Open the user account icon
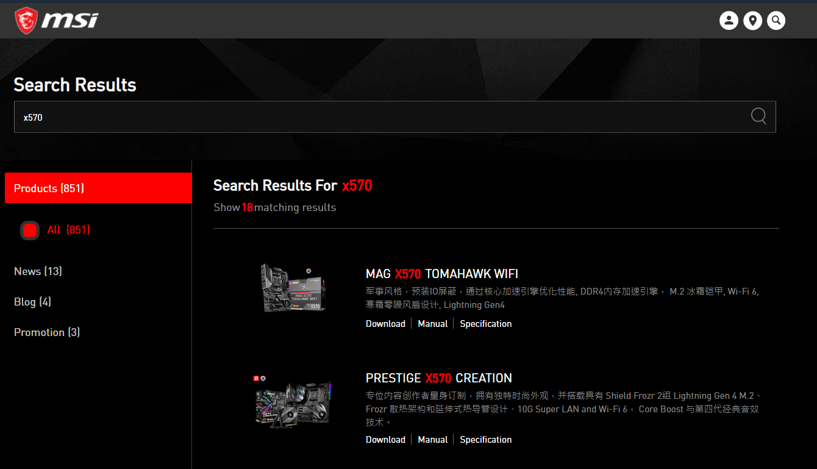The image size is (817, 469). click(x=729, y=21)
